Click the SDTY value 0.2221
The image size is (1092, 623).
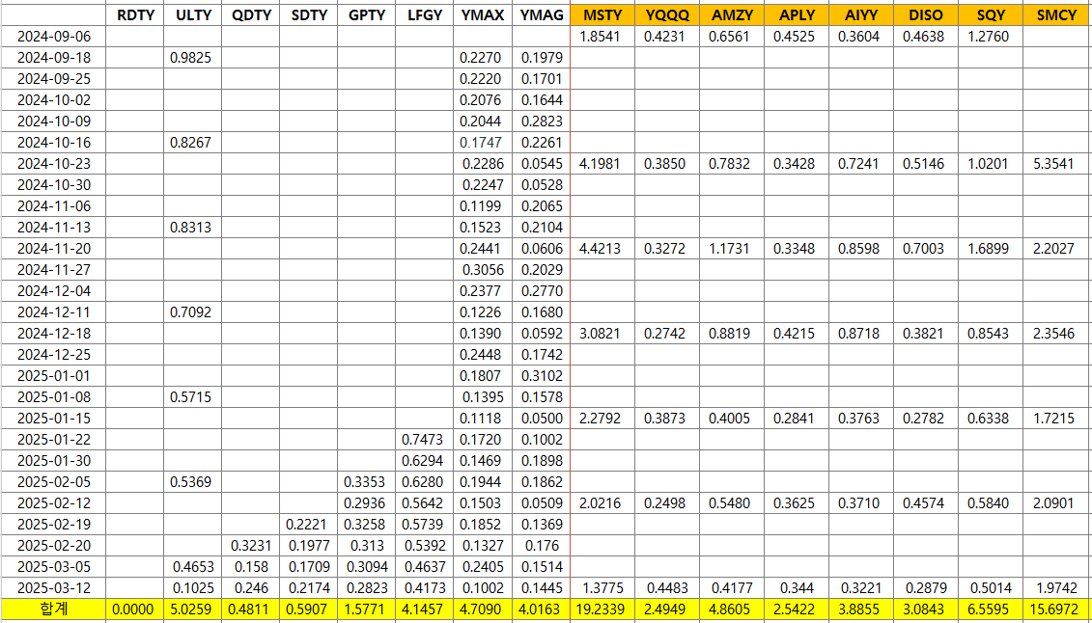coord(309,524)
